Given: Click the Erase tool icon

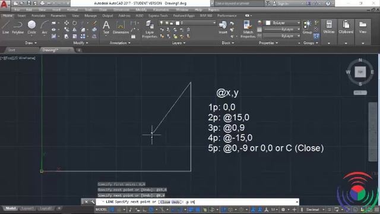Looking at the screenshot, I should [x=94, y=23].
